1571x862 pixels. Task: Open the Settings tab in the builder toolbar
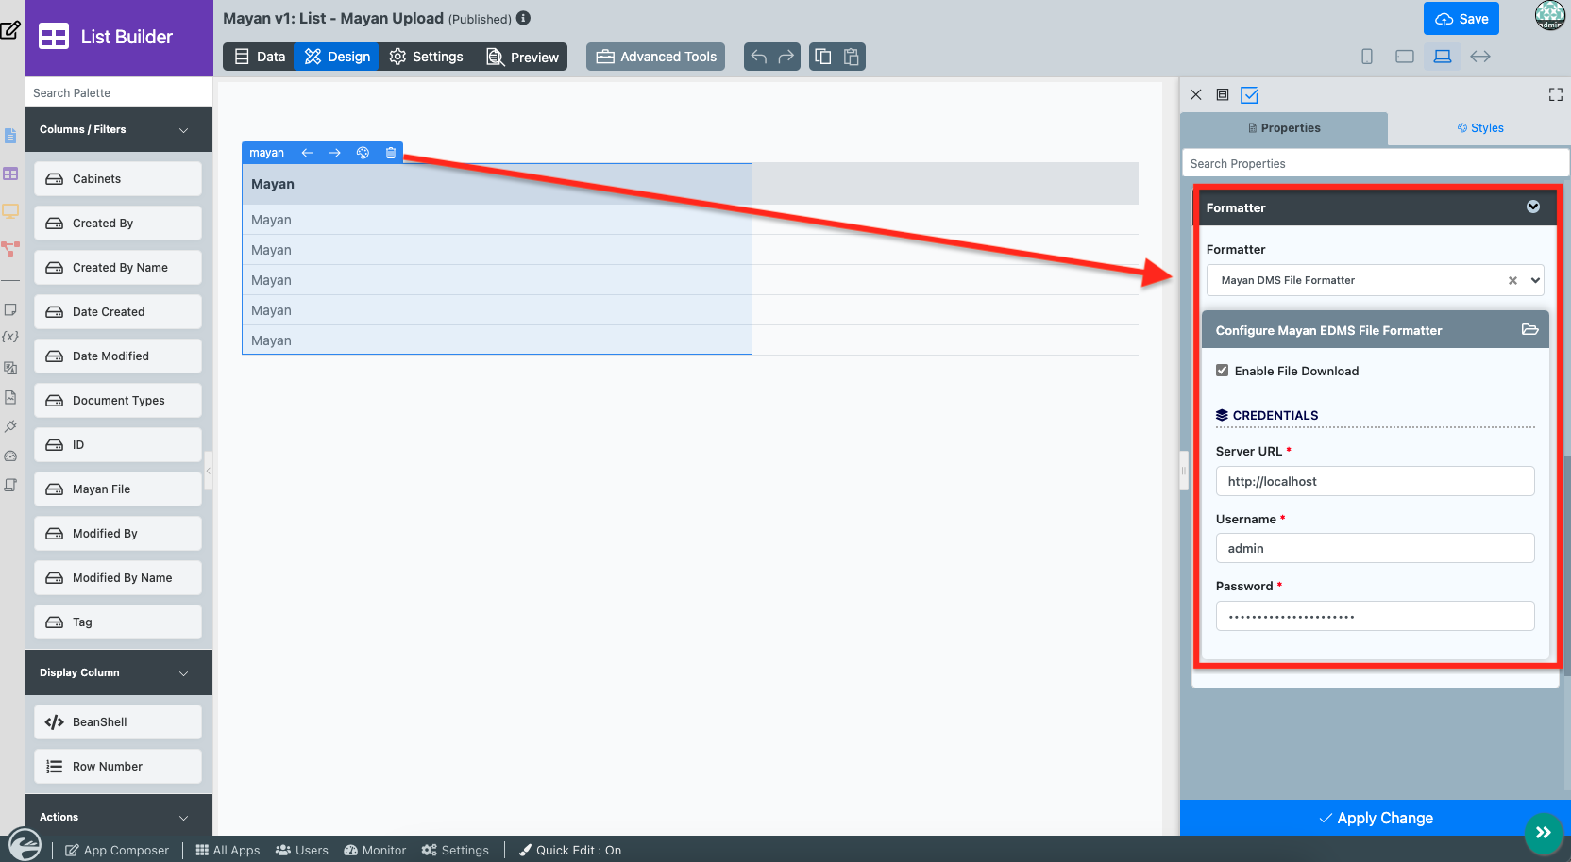tap(426, 57)
